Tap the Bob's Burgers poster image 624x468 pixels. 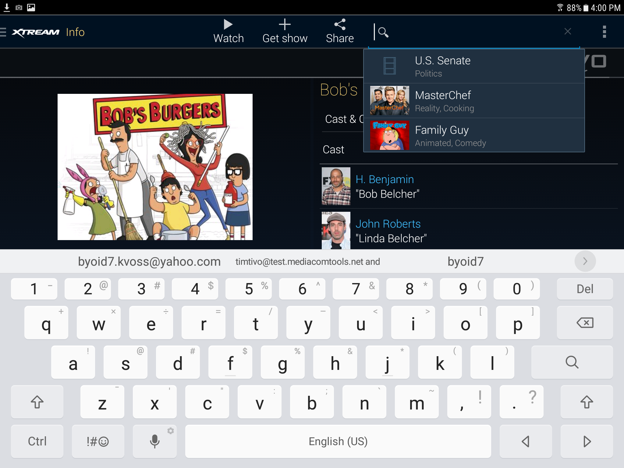tap(155, 167)
